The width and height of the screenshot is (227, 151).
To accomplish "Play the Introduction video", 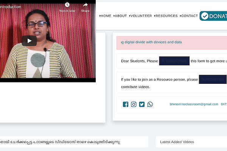I will [29, 41].
